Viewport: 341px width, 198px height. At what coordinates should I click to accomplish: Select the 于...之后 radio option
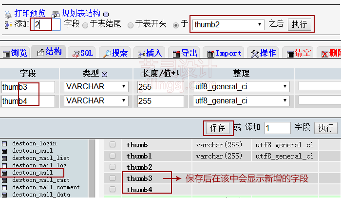176,25
